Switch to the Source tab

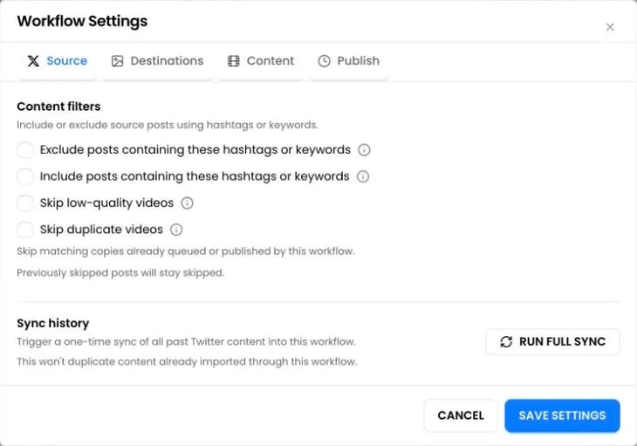pos(57,61)
